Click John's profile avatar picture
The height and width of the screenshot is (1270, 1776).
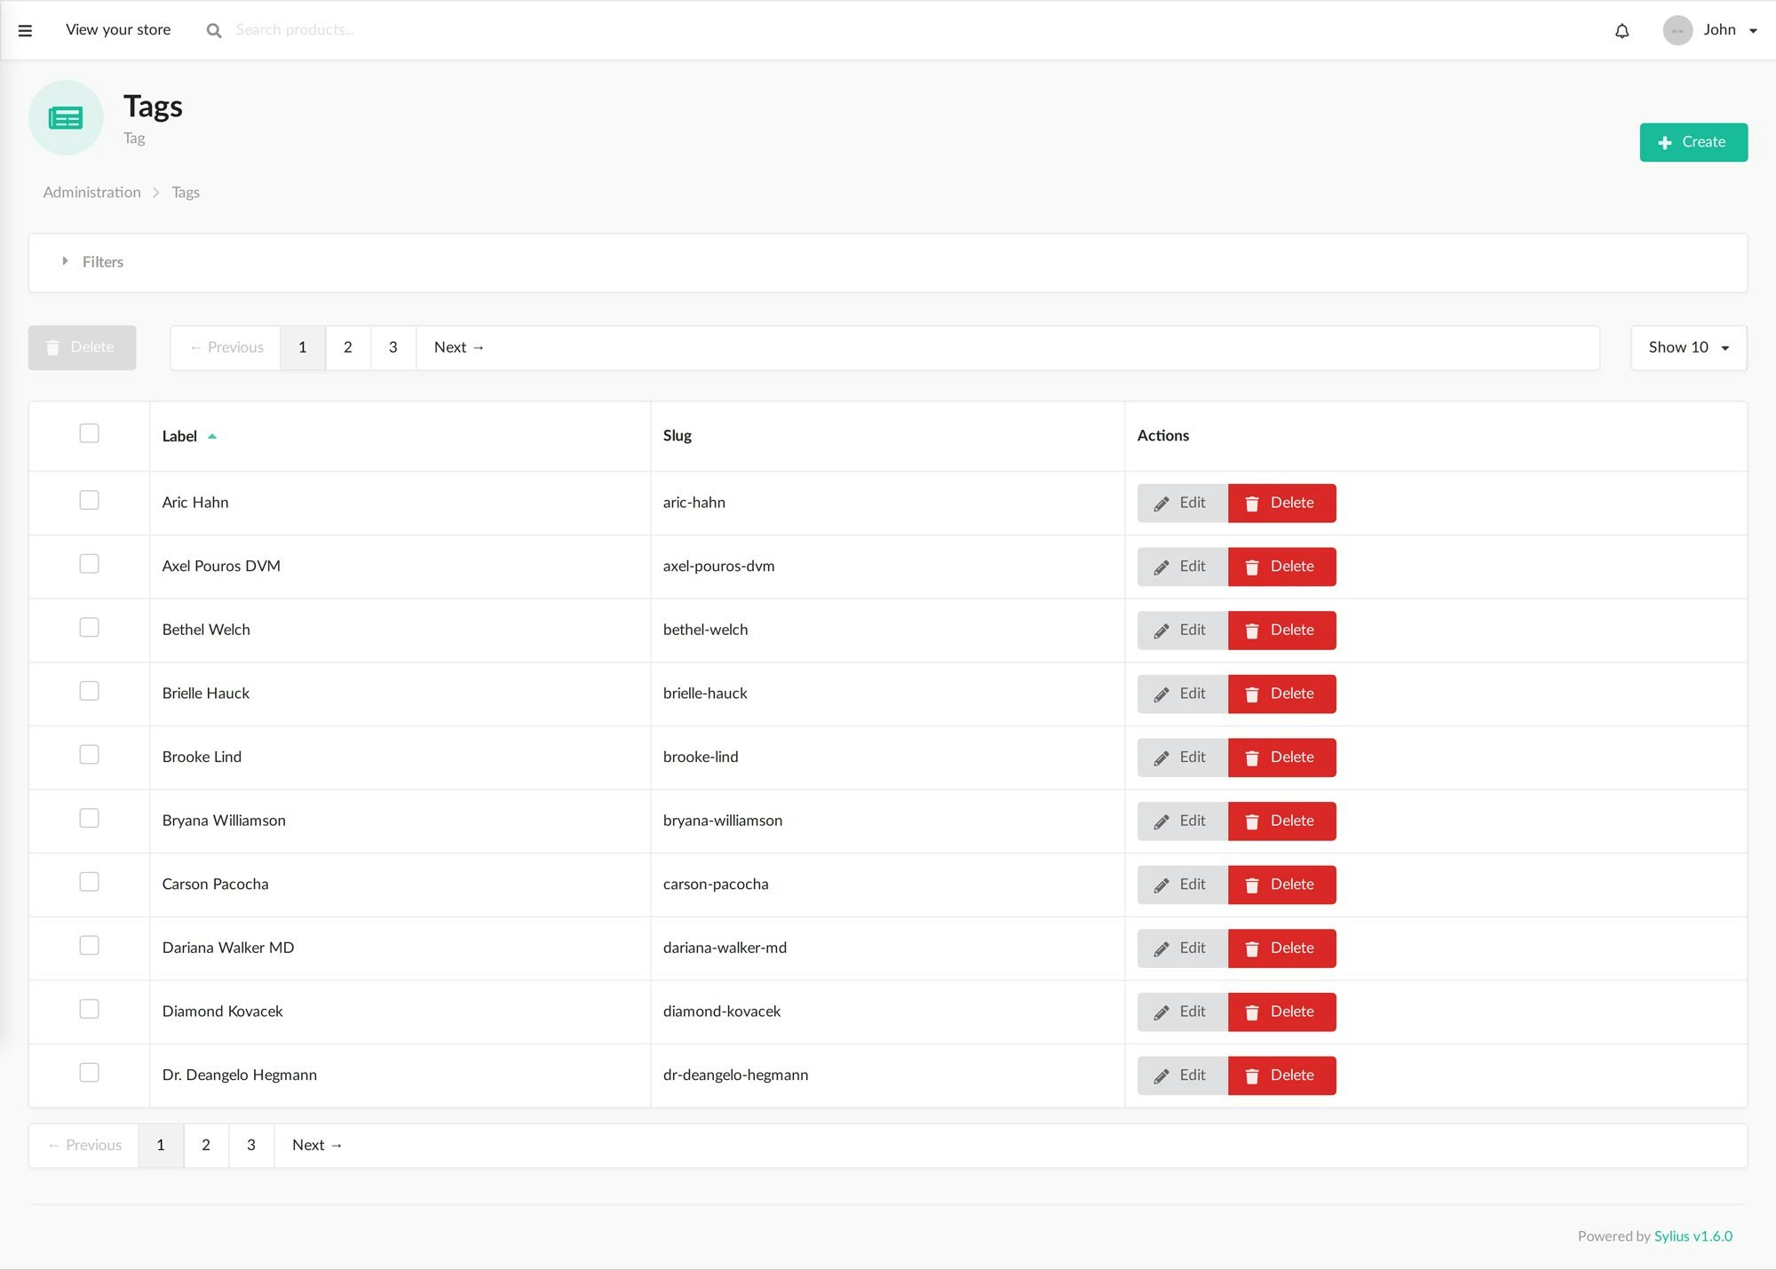coord(1677,29)
